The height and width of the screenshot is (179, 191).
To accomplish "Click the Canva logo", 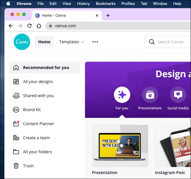I will tap(22, 42).
